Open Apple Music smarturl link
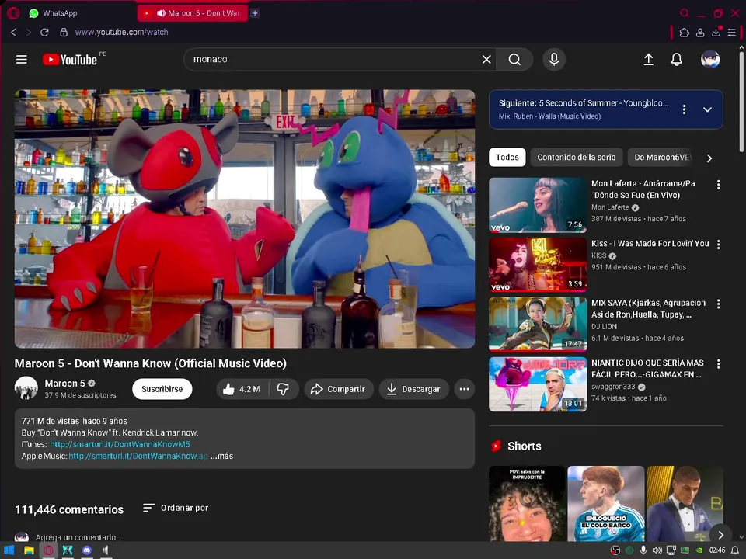 138,456
